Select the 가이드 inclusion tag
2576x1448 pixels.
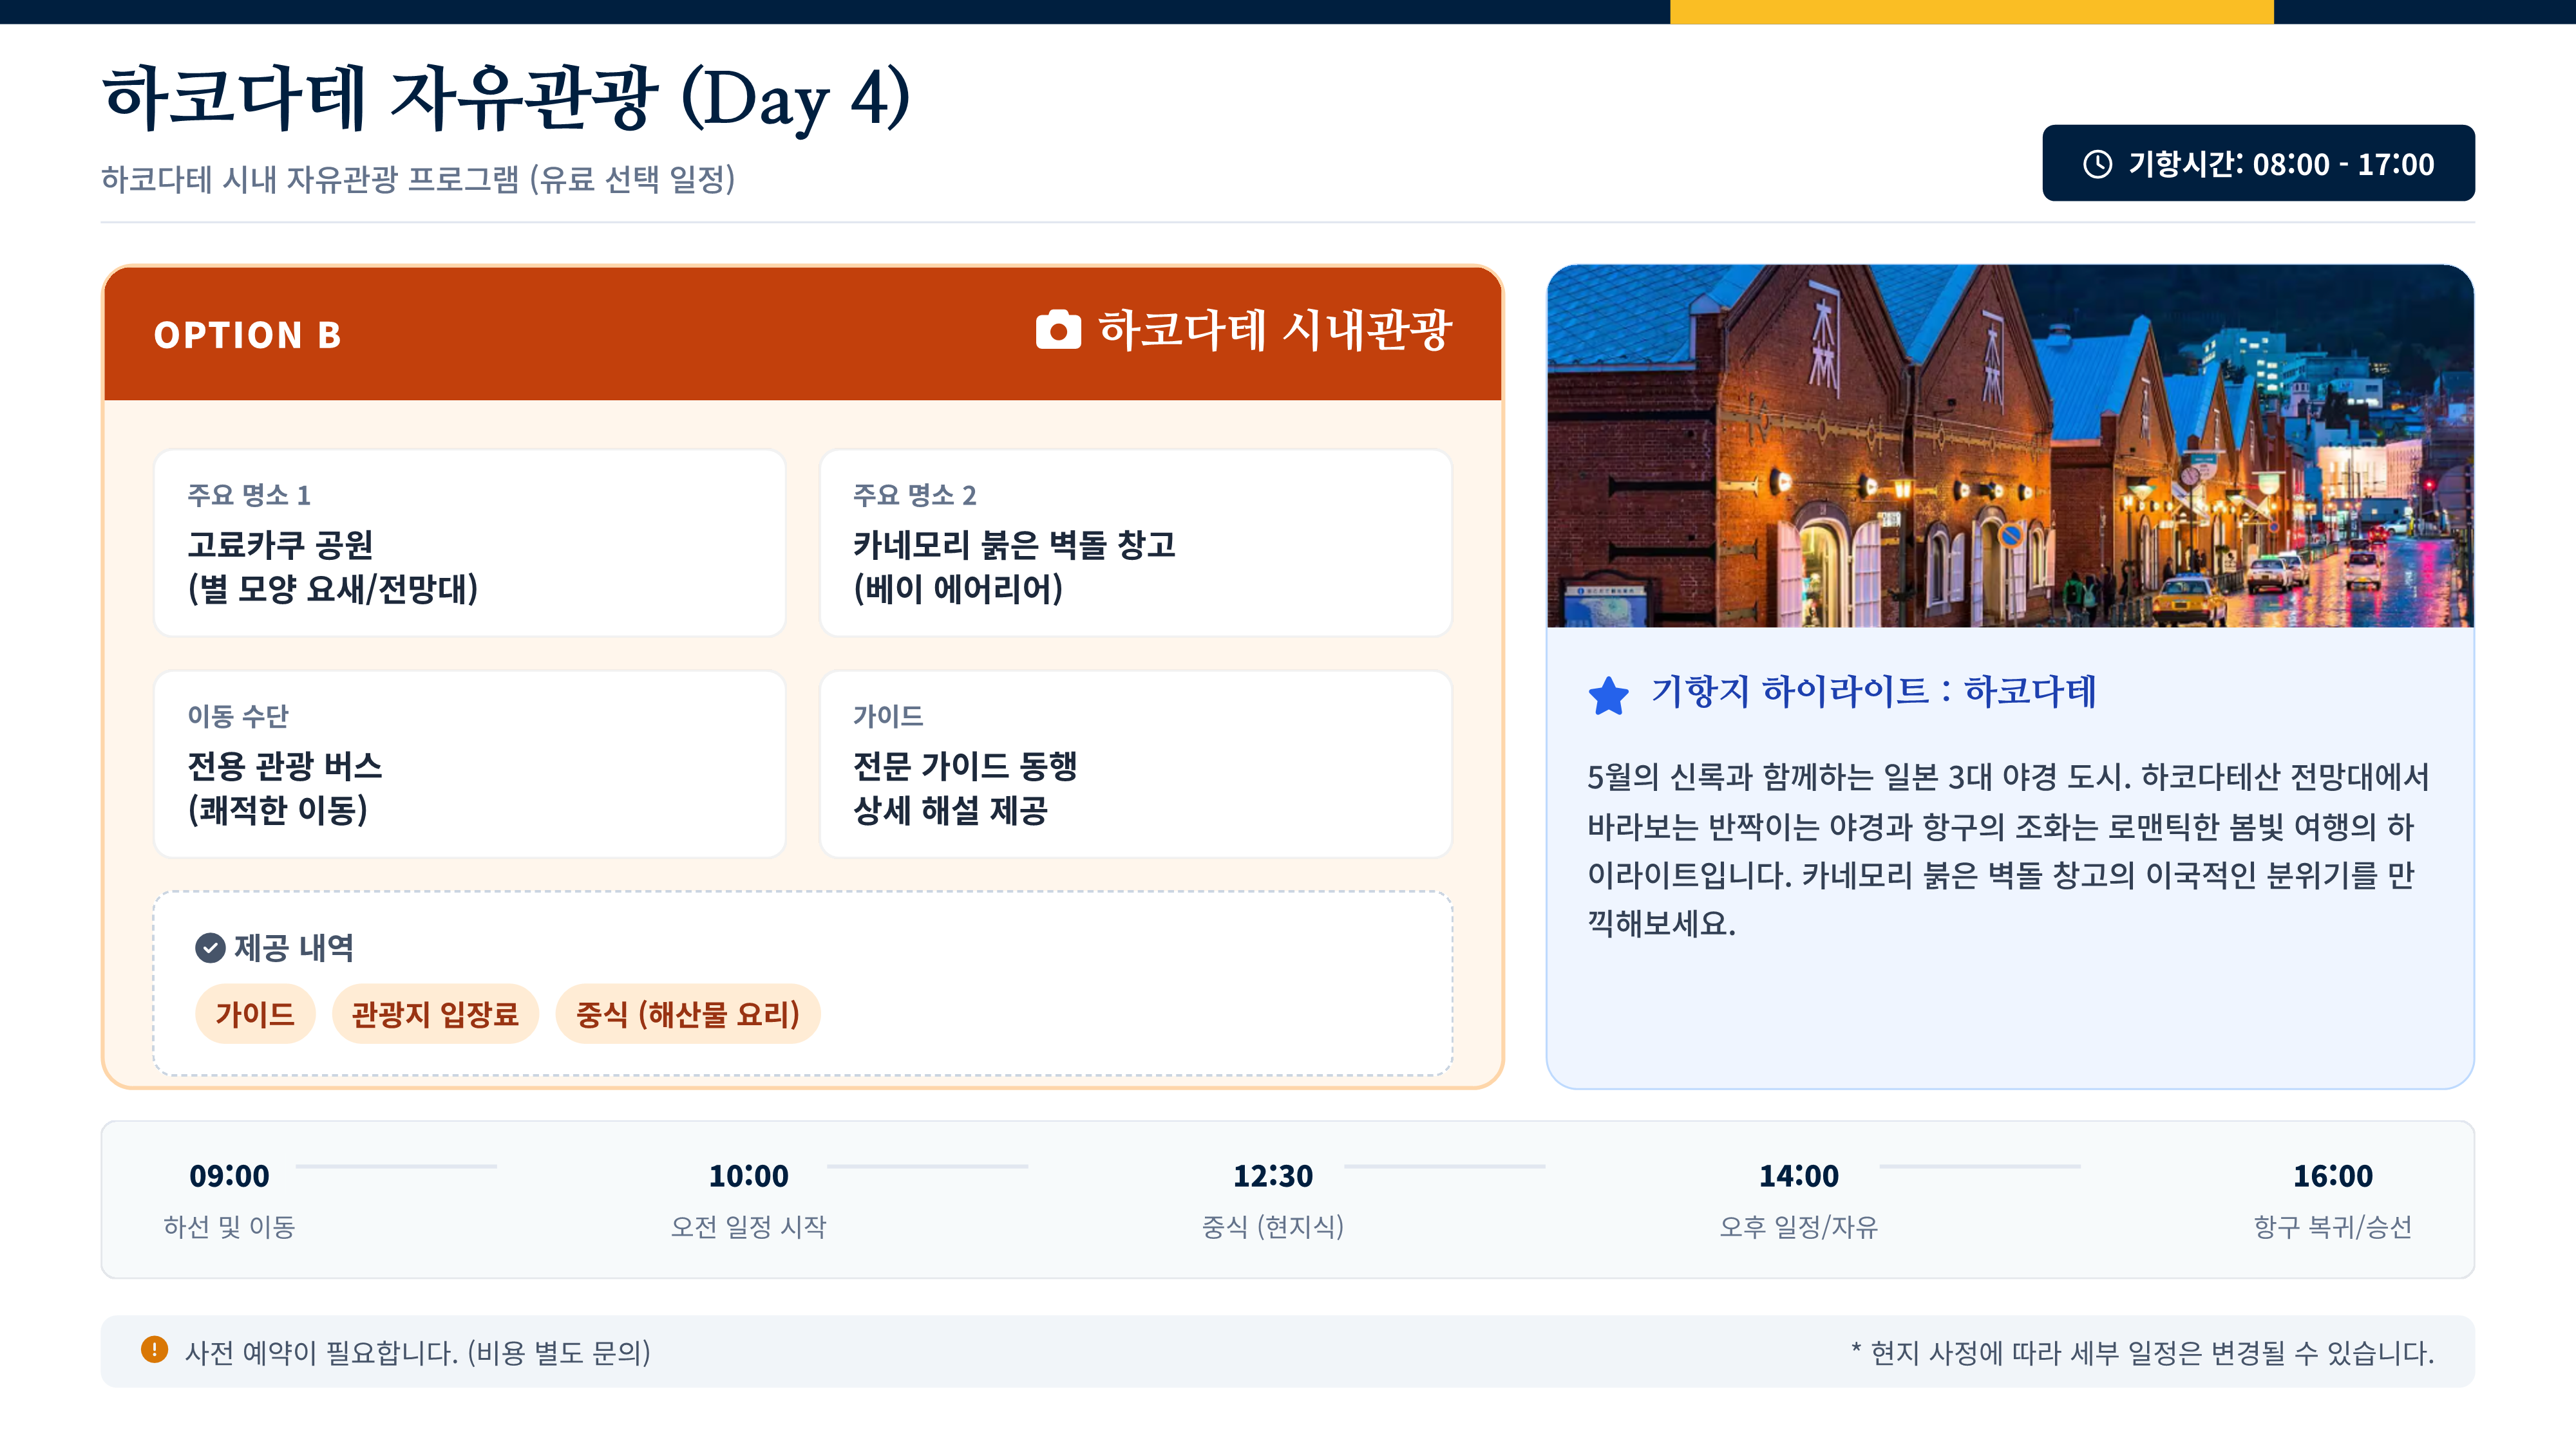[255, 1014]
